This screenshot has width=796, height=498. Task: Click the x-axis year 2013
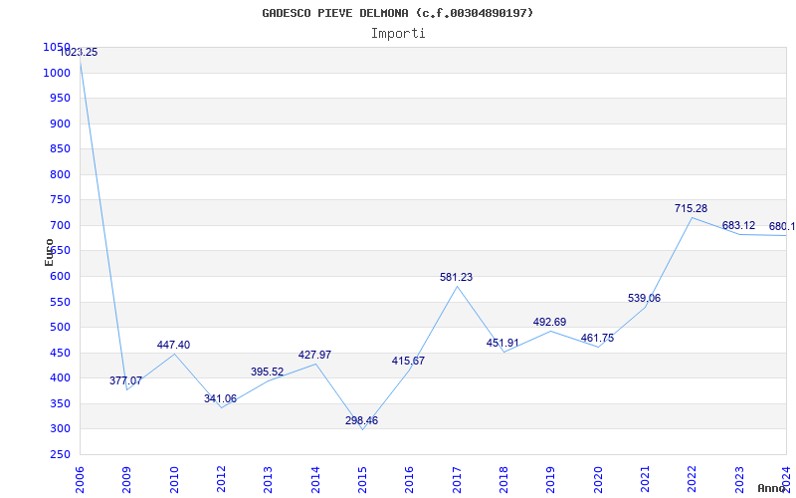tap(268, 479)
